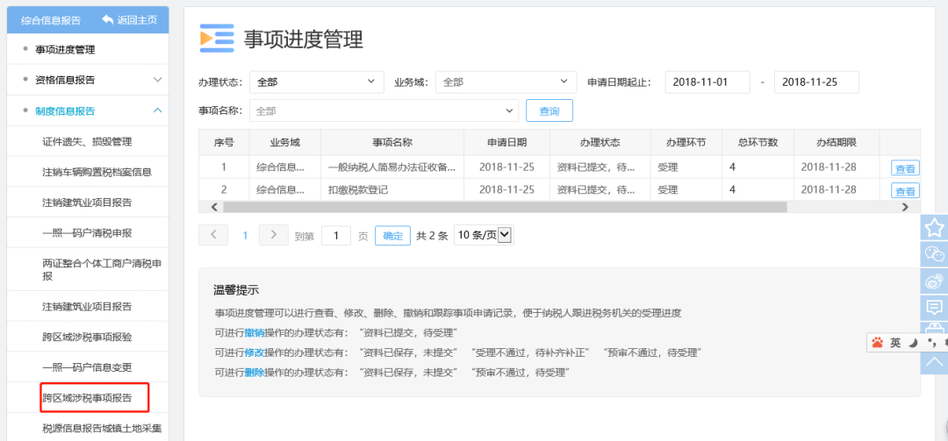Image resolution: width=948 pixels, height=441 pixels.
Task: Click the 确定 page jump button
Action: (x=393, y=236)
